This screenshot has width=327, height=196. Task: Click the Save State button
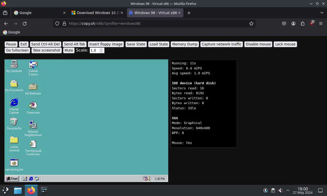pos(136,44)
